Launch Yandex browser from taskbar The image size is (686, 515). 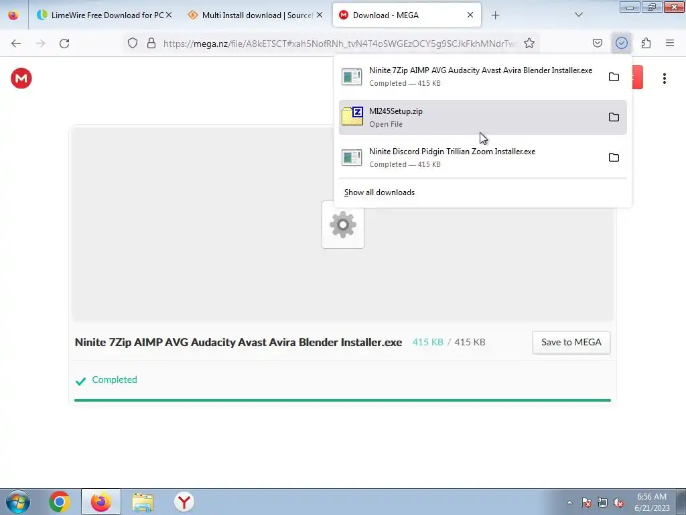tap(184, 502)
